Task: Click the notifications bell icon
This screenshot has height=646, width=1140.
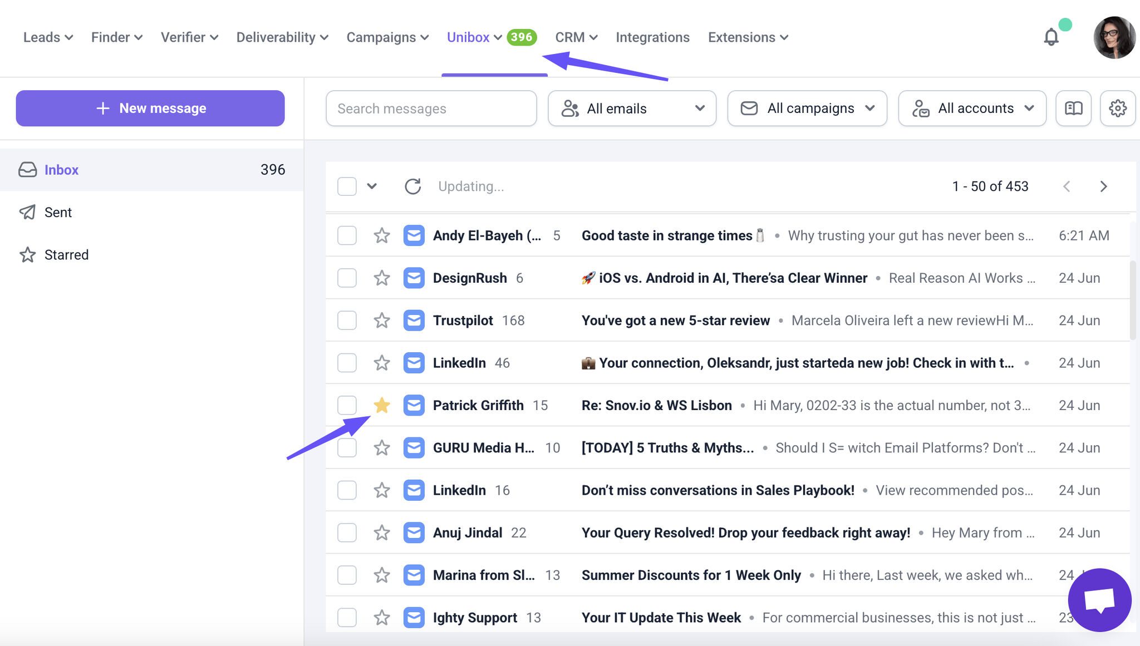Action: pyautogui.click(x=1050, y=37)
